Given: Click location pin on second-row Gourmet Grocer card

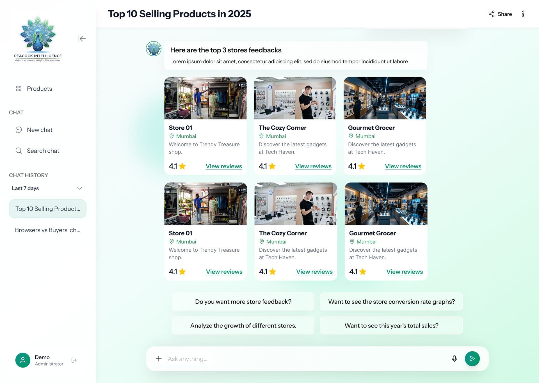Looking at the screenshot, I should click(x=352, y=242).
